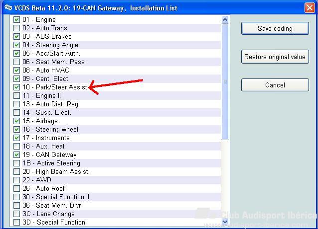
Task: Enable 26 - Auto Roof checkbox
Action: click(x=16, y=188)
